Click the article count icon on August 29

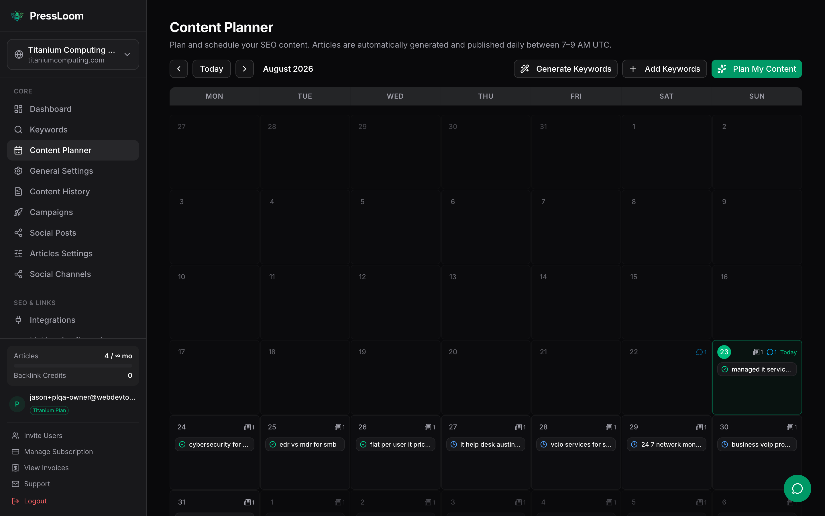699,427
